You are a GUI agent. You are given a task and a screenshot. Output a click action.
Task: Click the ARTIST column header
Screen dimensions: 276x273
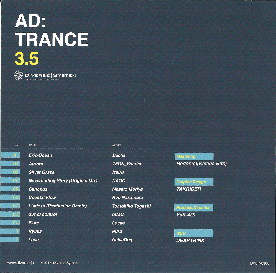tap(116, 146)
